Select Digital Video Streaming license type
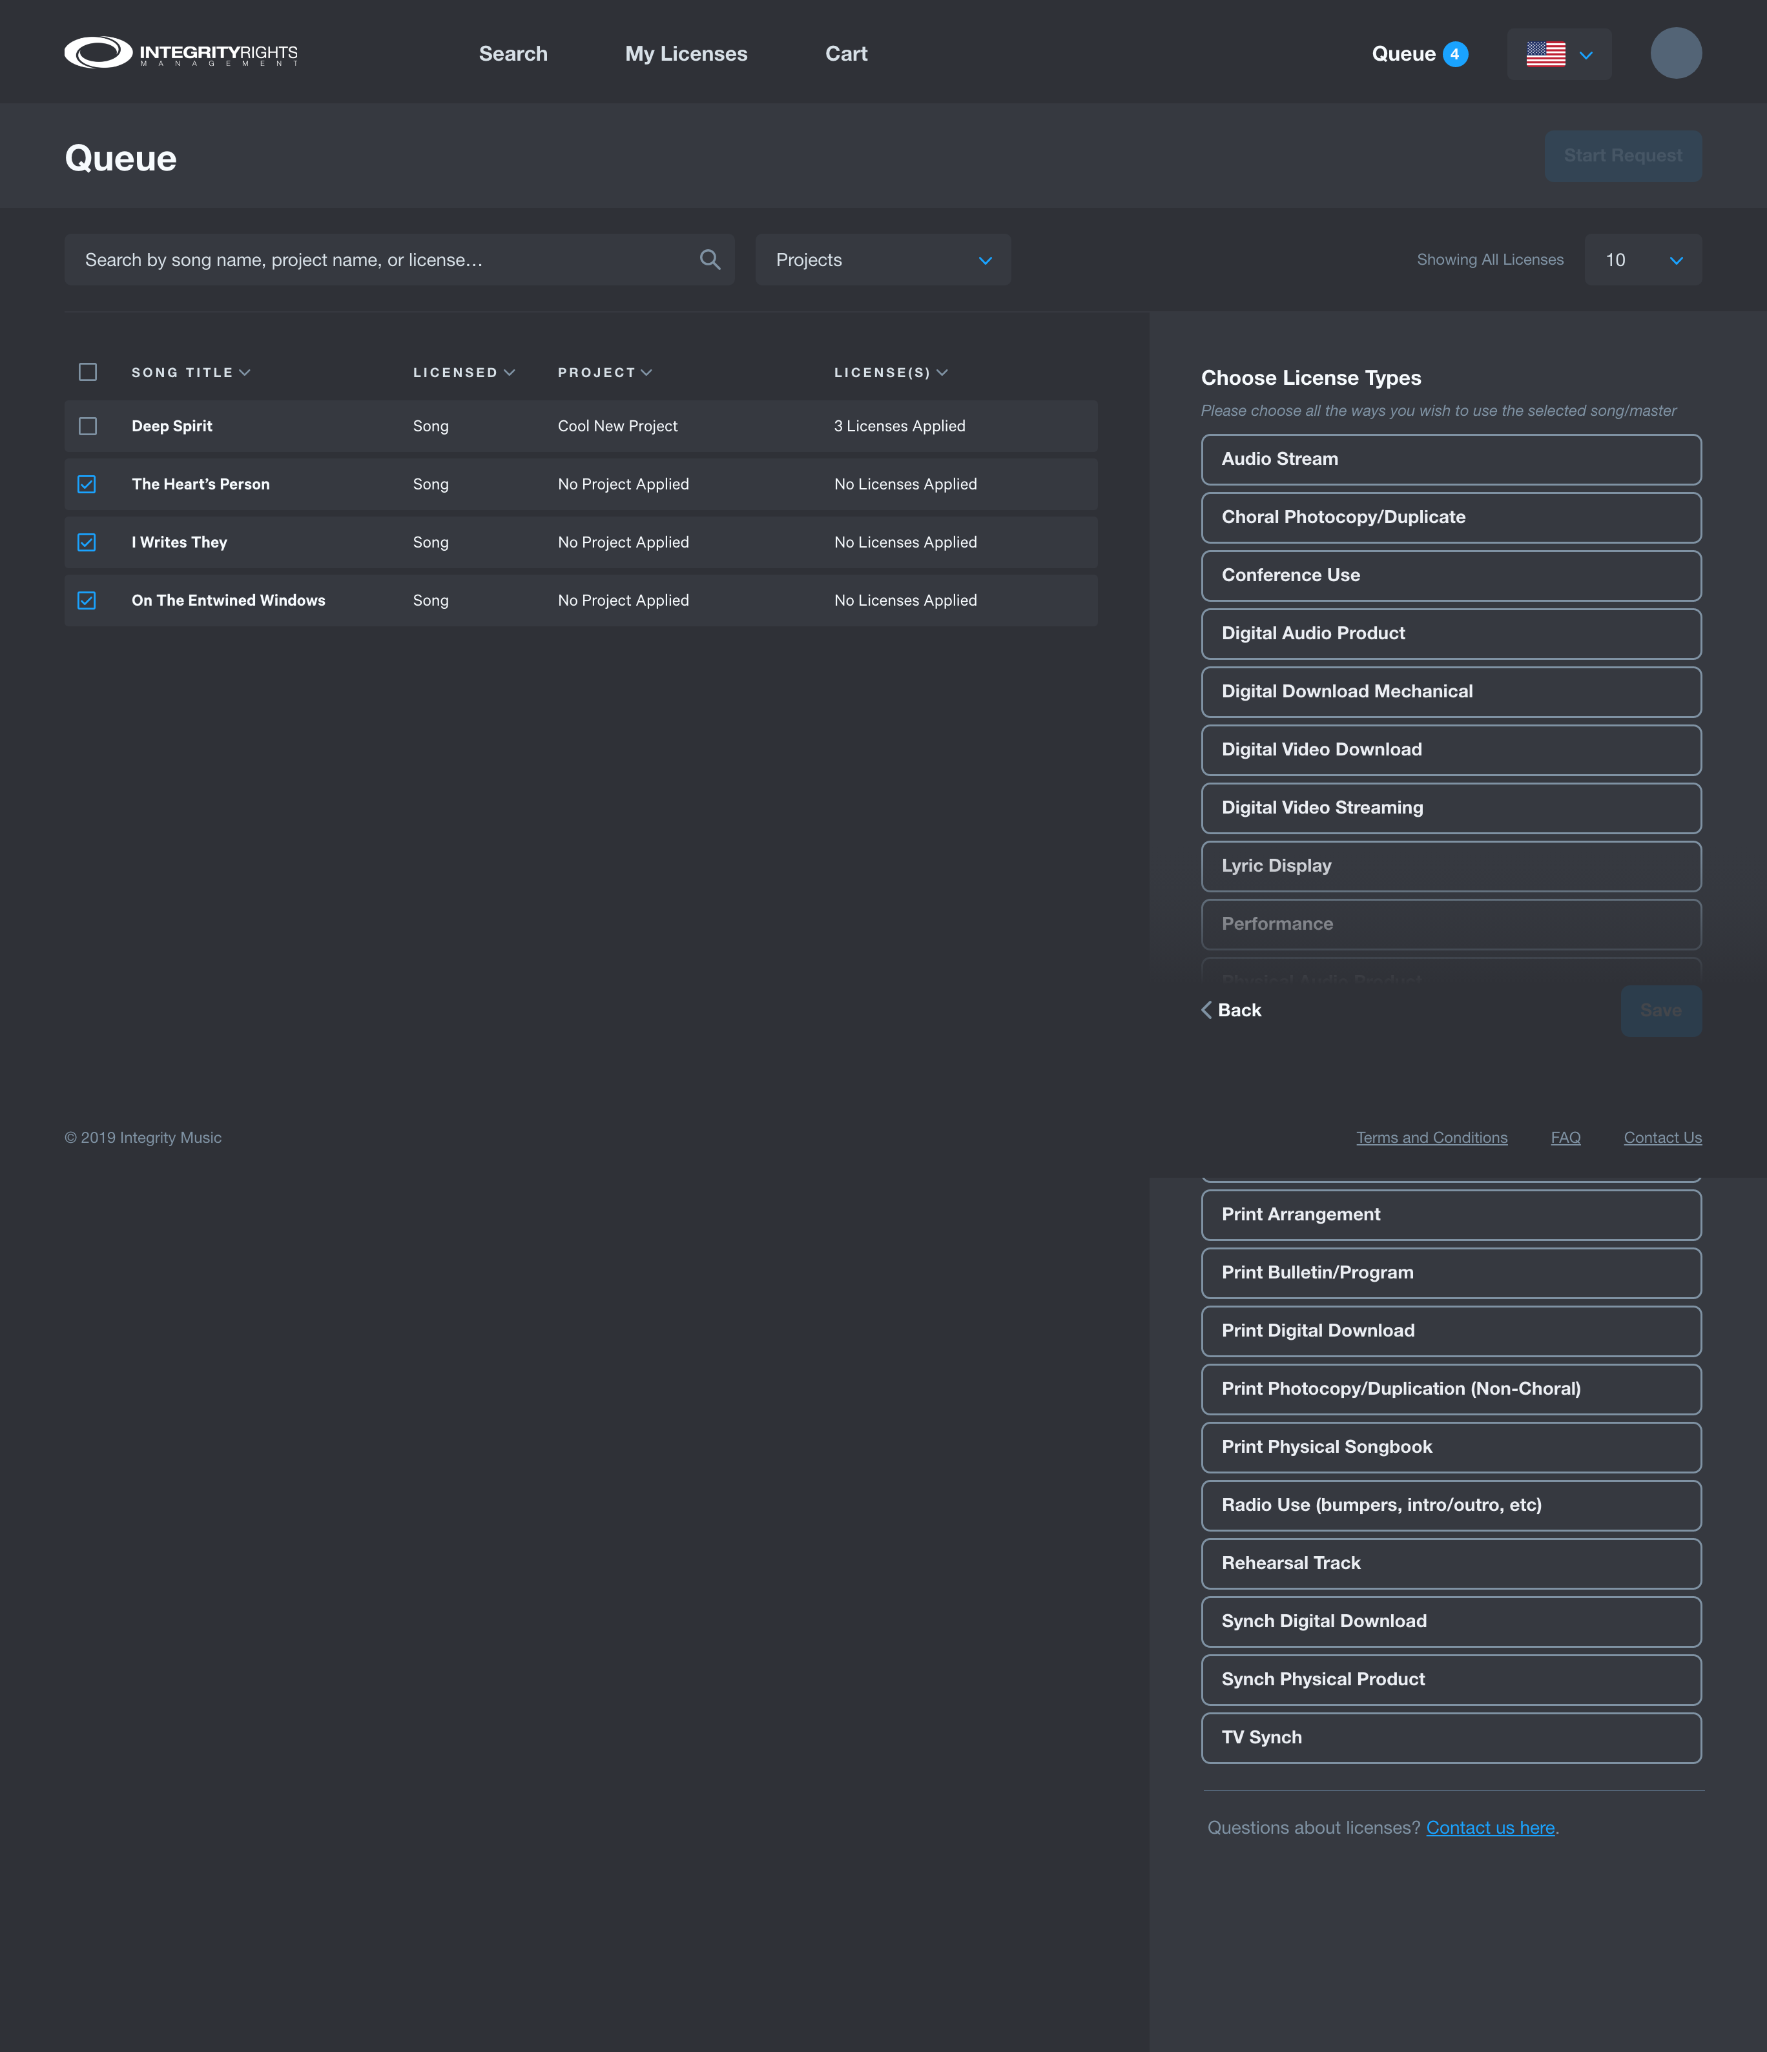The width and height of the screenshot is (1767, 2052). coord(1451,808)
